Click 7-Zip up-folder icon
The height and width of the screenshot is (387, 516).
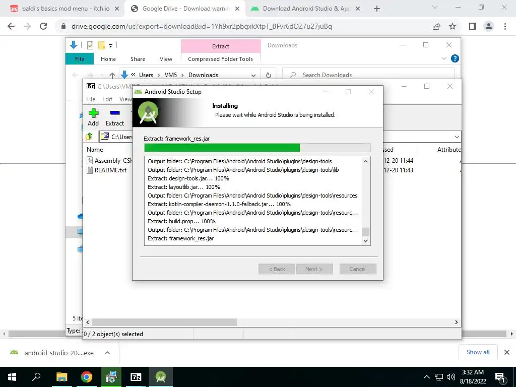(x=89, y=136)
